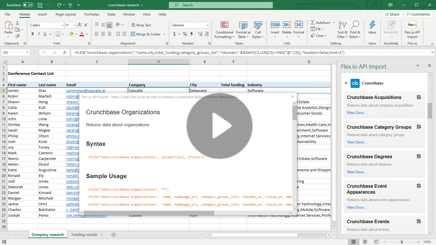
Task: Switch to the Funding rounds sheet
Action: pos(84,235)
